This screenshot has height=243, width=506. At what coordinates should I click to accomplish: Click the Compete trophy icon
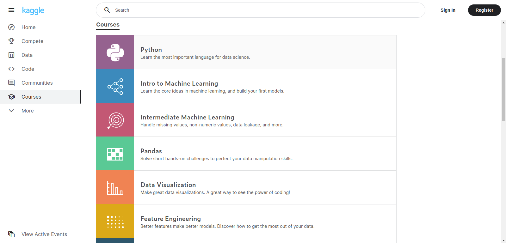(x=11, y=41)
